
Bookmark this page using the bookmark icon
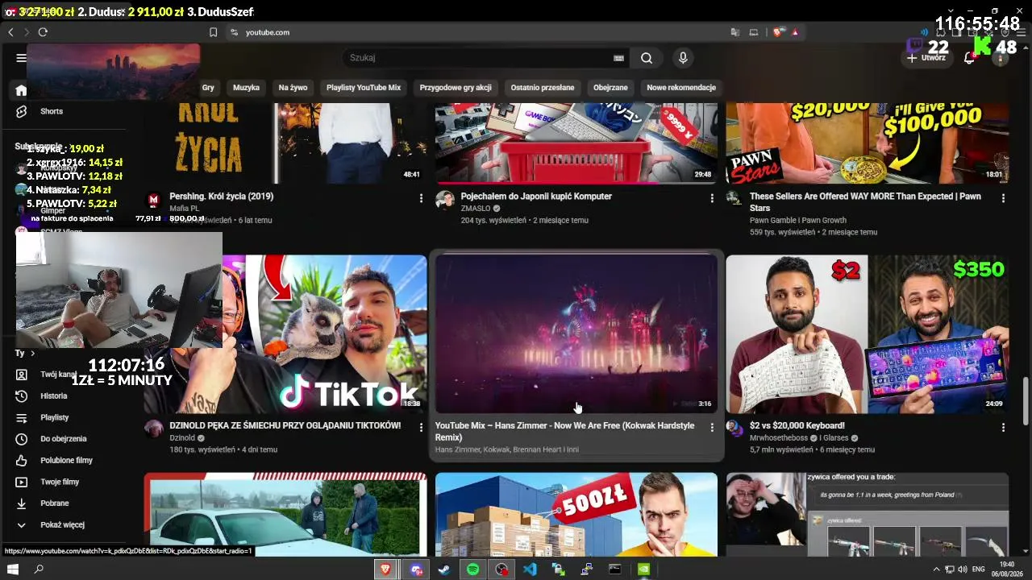(213, 32)
